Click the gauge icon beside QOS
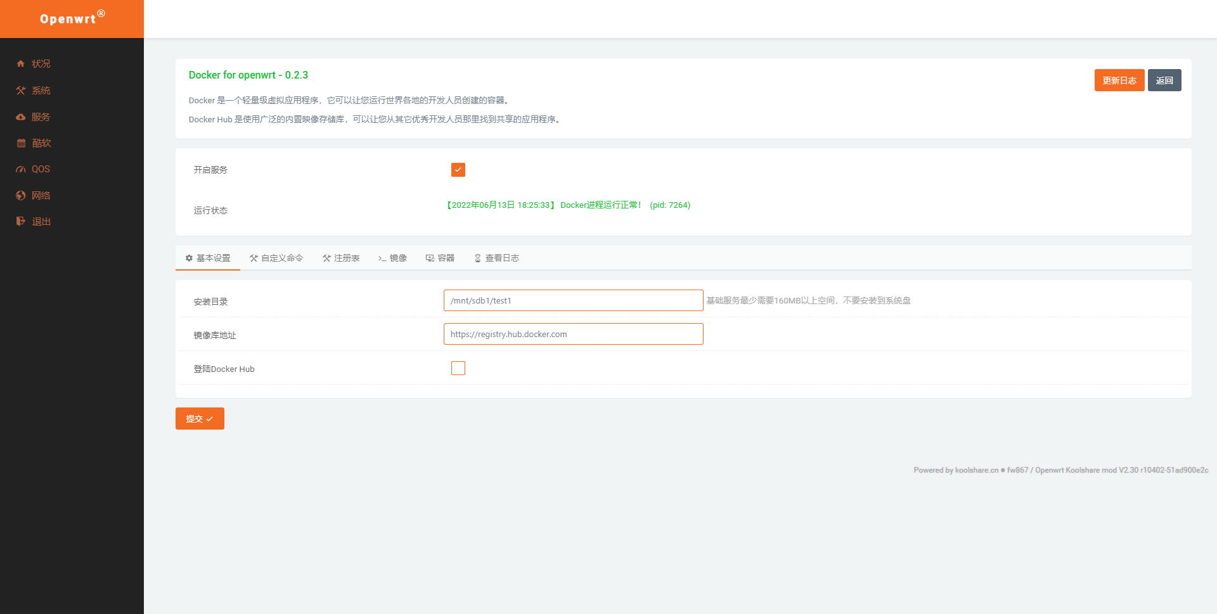Viewport: 1217px width, 614px height. [x=21, y=169]
